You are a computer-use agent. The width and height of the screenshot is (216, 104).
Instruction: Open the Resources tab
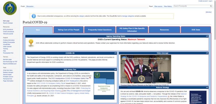164,30
